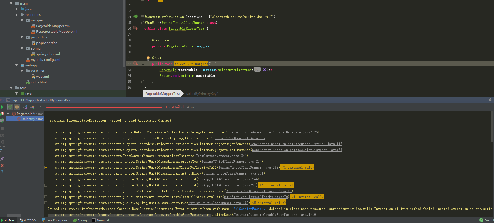Viewport: 494px width, 223px height.
Task: Collapse the main folder in project tree
Action: tap(11, 3)
